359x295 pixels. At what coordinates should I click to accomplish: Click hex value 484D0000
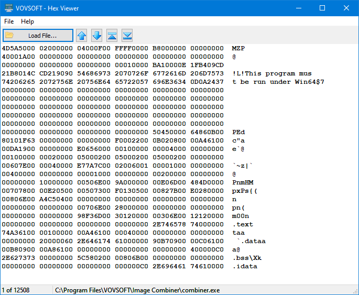point(207,182)
